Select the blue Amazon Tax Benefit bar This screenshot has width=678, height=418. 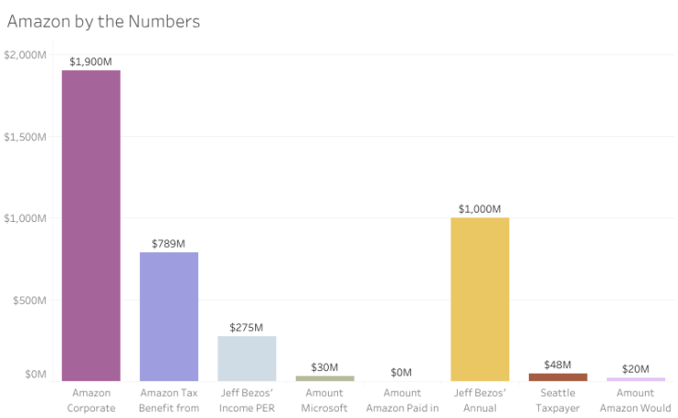click(169, 316)
